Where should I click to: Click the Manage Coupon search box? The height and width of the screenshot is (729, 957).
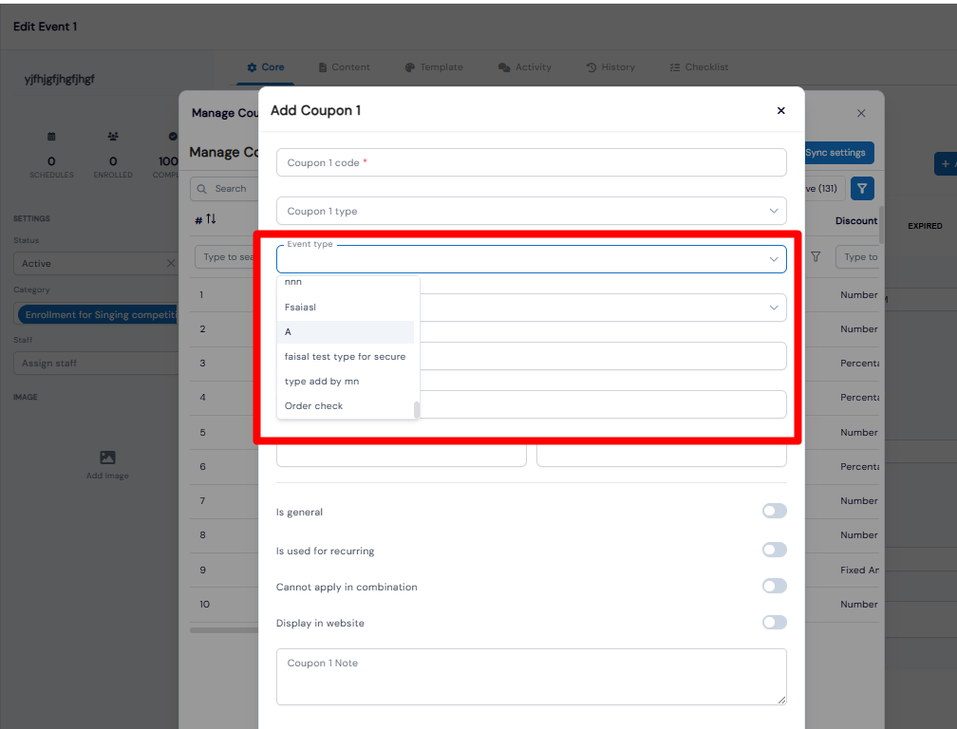click(x=224, y=189)
